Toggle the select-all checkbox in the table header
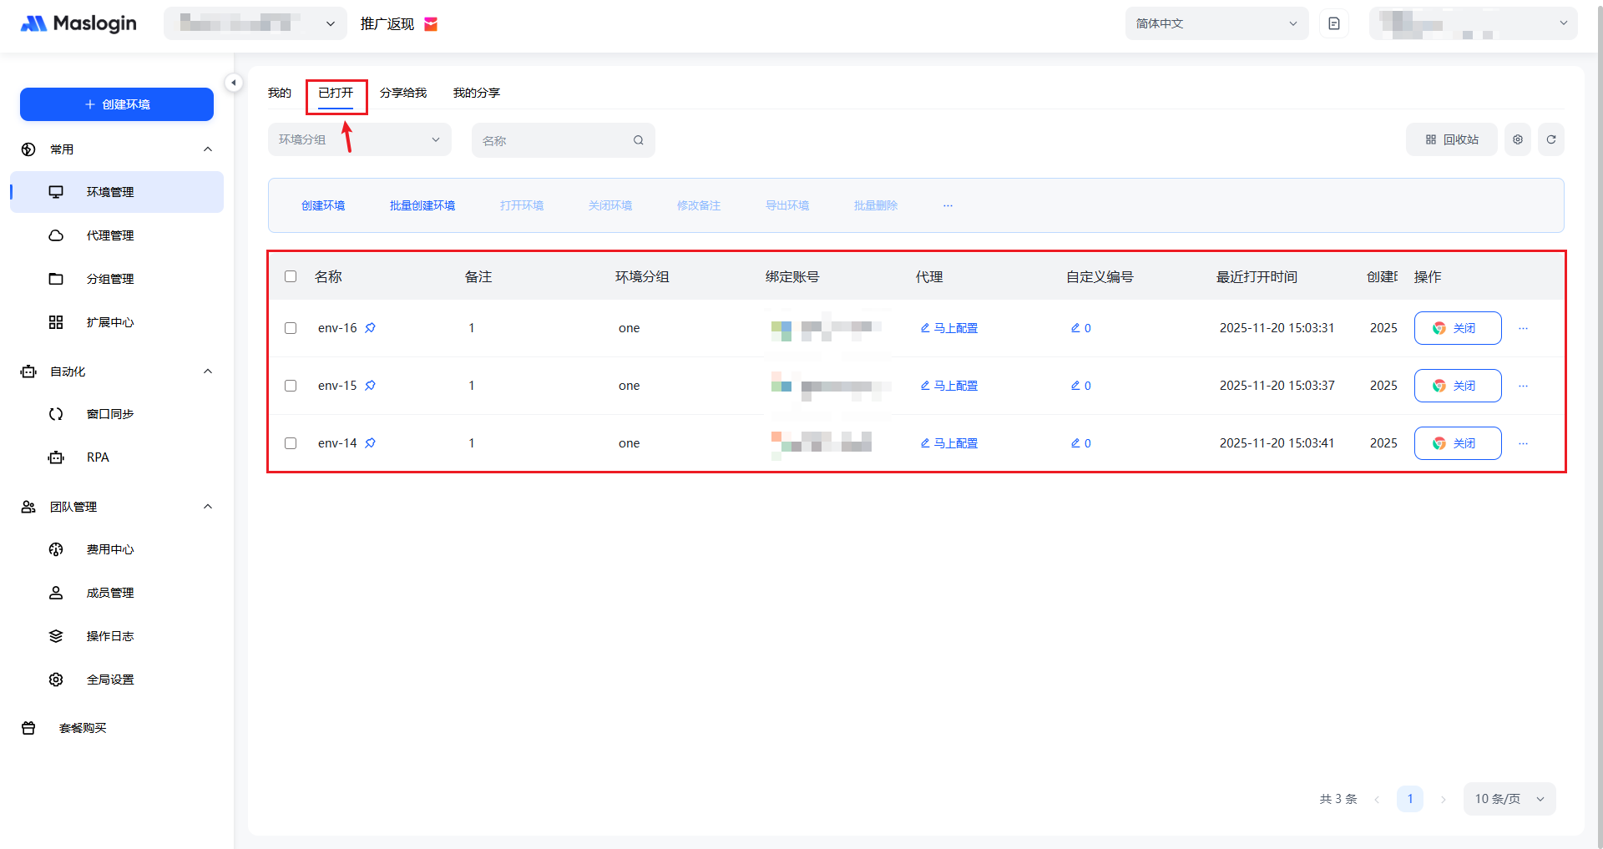The width and height of the screenshot is (1603, 849). [x=291, y=276]
